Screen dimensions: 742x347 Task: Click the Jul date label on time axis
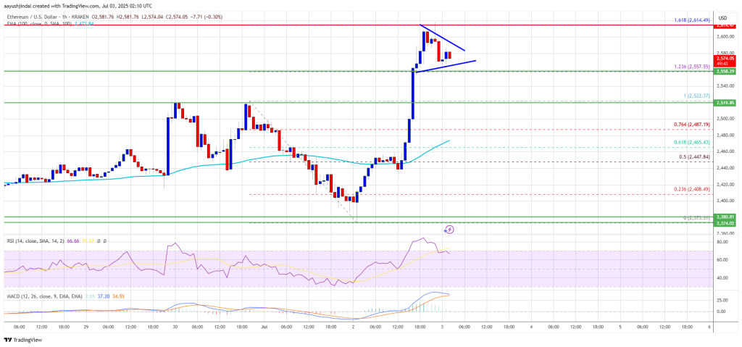pos(264,326)
